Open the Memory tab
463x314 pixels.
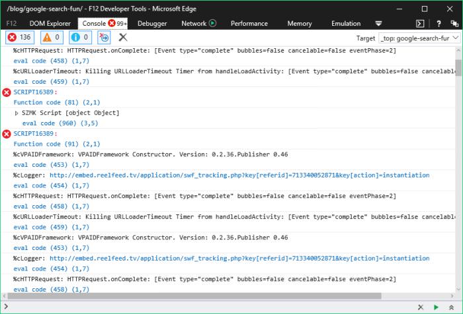(300, 24)
